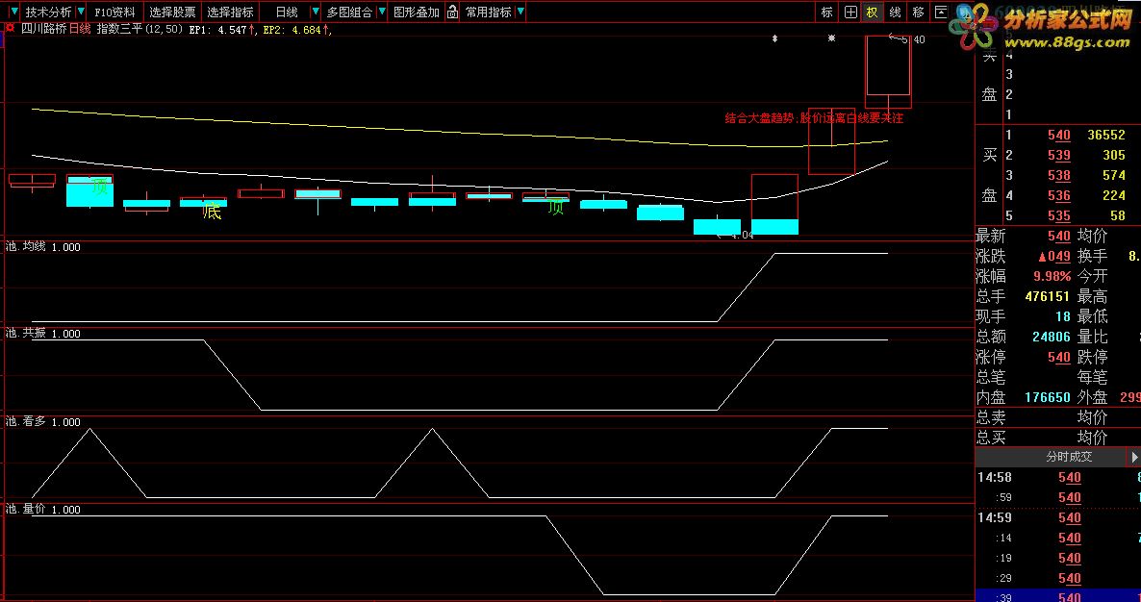
Task: Expand the 多图组合 dropdown arrow
Action: click(x=381, y=12)
